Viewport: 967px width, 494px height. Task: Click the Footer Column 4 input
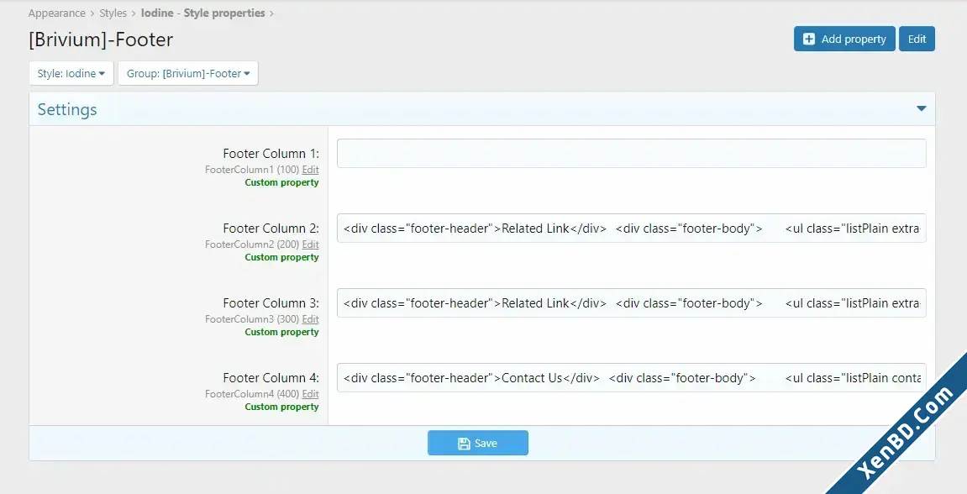pyautogui.click(x=632, y=377)
